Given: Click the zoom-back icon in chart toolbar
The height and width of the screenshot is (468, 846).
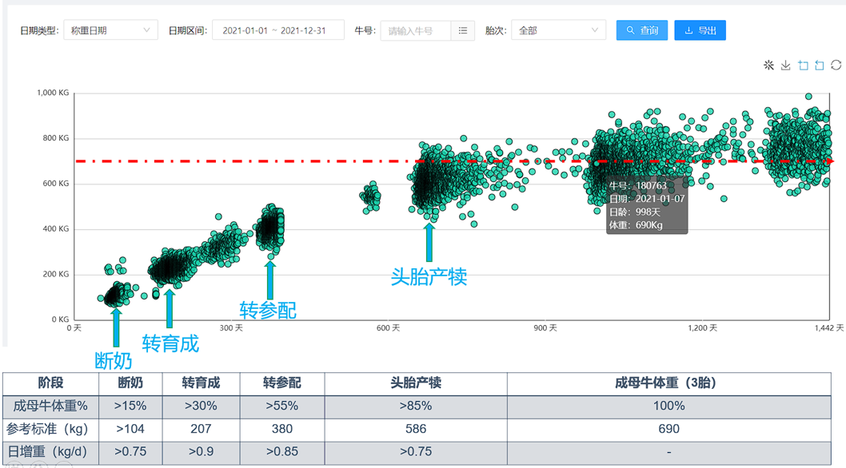Looking at the screenshot, I should tap(819, 65).
